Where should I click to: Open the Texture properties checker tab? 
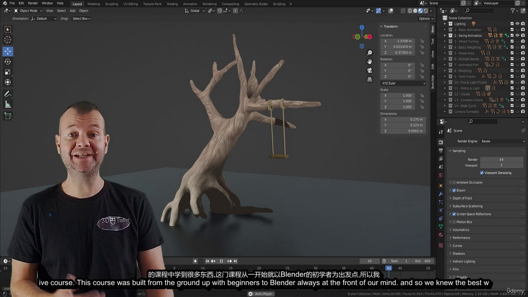pos(441,245)
